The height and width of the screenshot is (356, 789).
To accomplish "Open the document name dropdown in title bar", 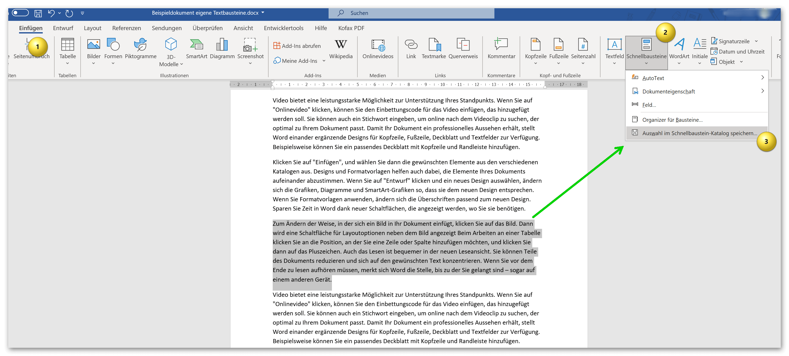I will [263, 13].
